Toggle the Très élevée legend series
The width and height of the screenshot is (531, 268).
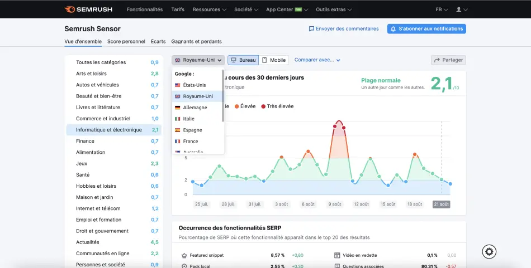[x=277, y=106]
